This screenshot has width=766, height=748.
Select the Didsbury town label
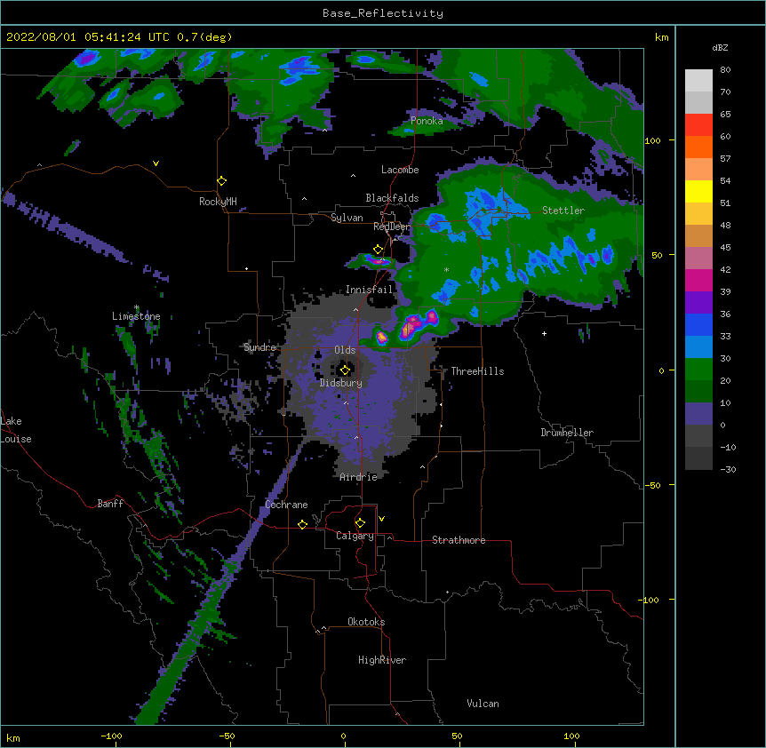(341, 383)
